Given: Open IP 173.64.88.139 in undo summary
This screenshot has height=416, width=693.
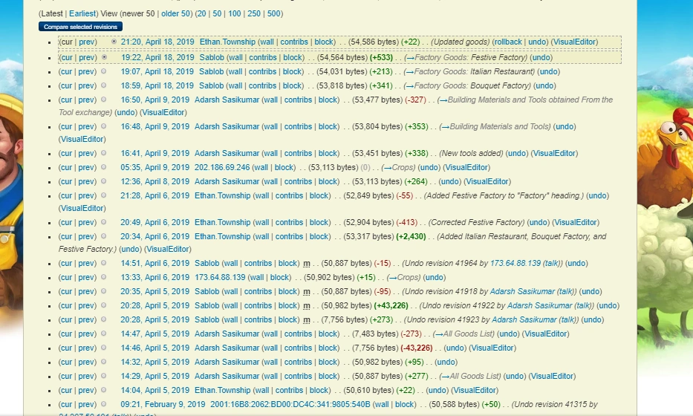Looking at the screenshot, I should click(x=515, y=263).
